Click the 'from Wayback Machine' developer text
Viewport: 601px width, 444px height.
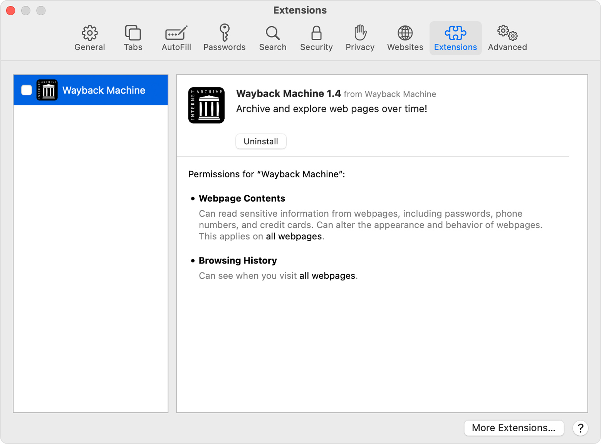tap(390, 94)
